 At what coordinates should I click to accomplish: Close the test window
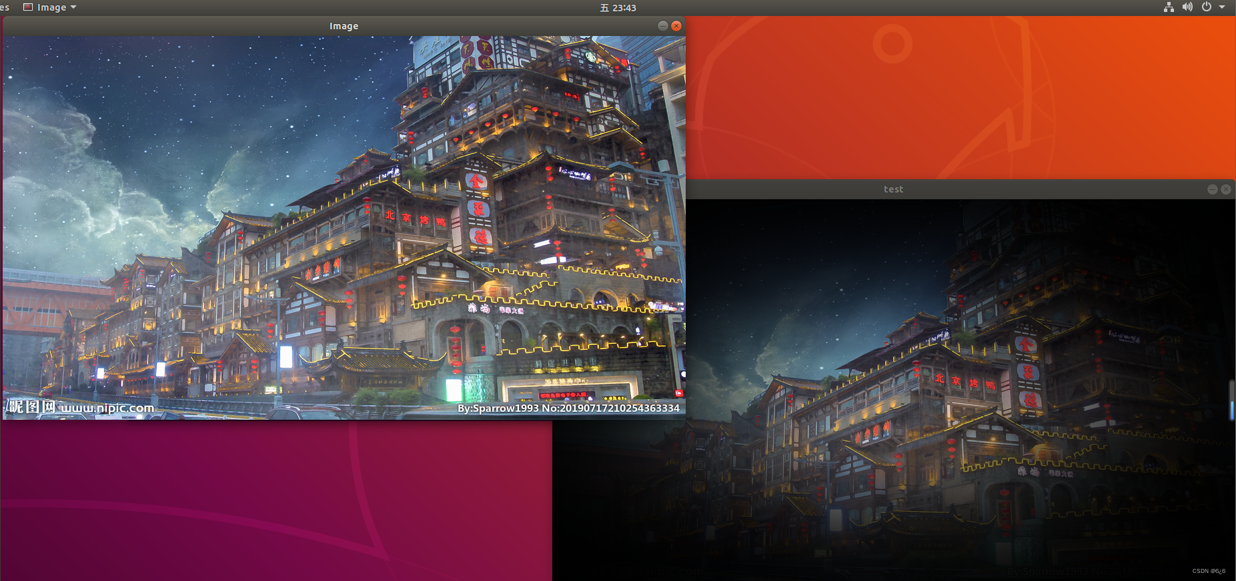1226,189
